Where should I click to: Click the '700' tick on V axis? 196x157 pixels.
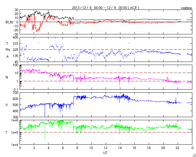pos(16,93)
